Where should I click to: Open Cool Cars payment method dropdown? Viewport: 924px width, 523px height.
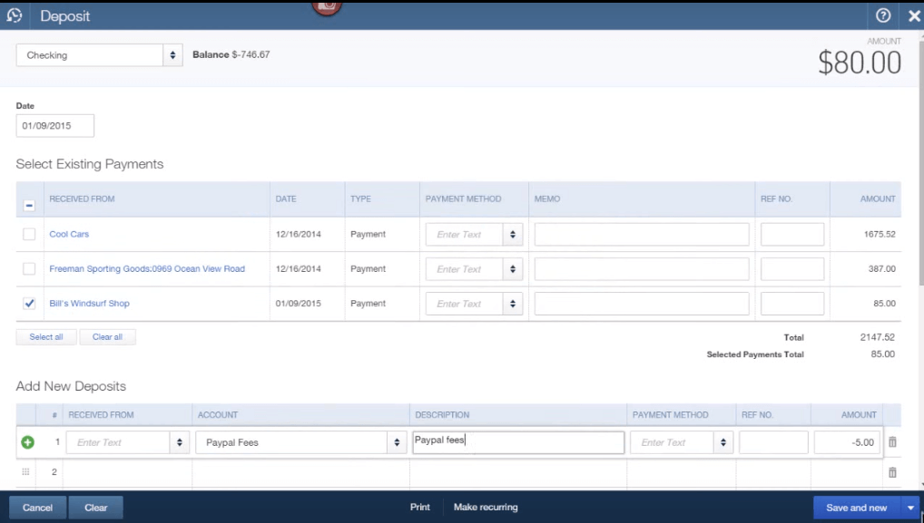[x=513, y=234]
